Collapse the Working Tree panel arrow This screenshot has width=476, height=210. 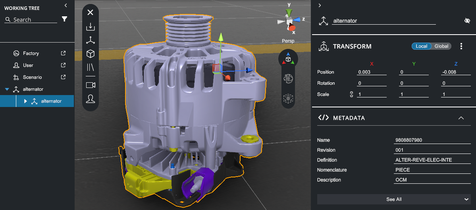[x=66, y=5]
